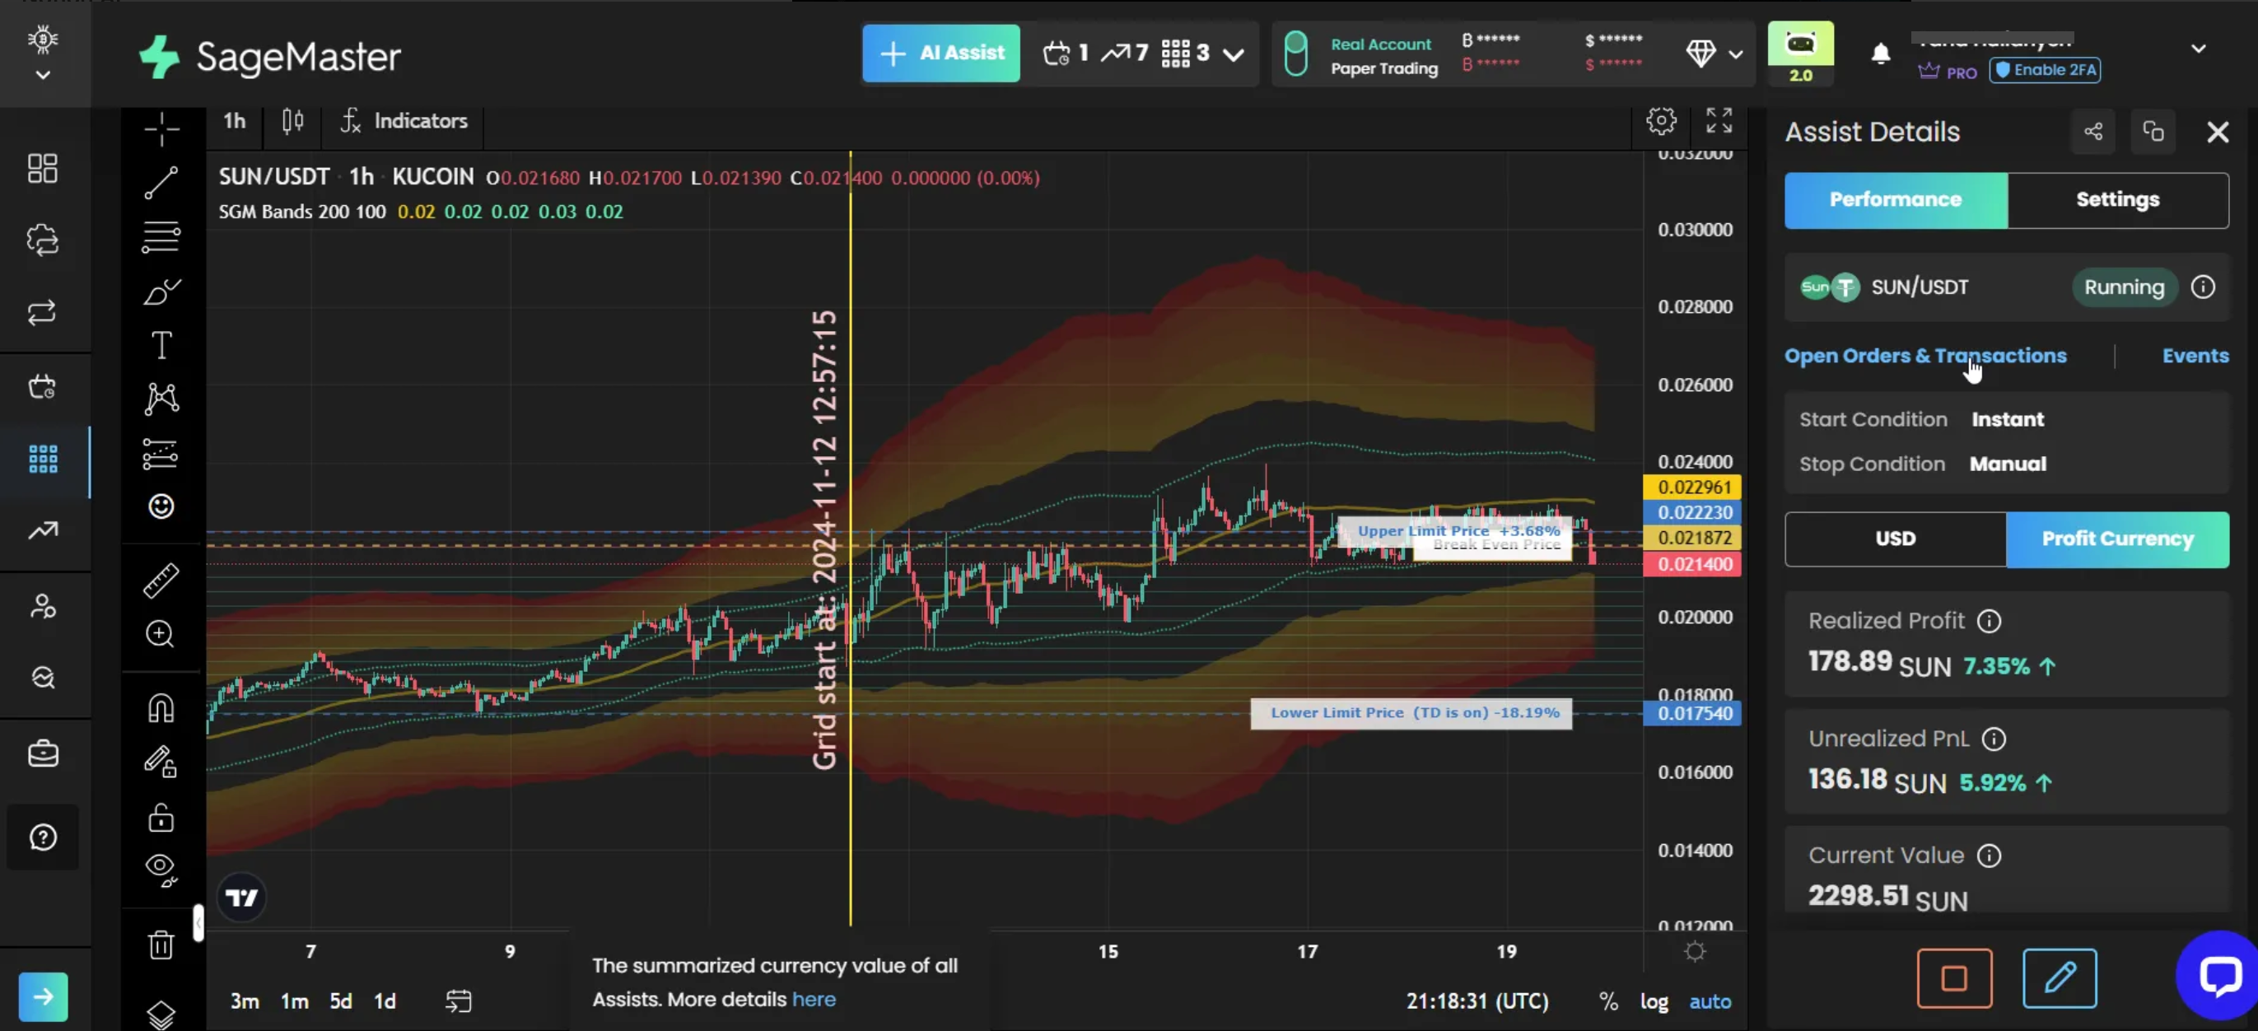Expand the user account menu chevron
Viewport: 2258px width, 1031px height.
[2199, 49]
